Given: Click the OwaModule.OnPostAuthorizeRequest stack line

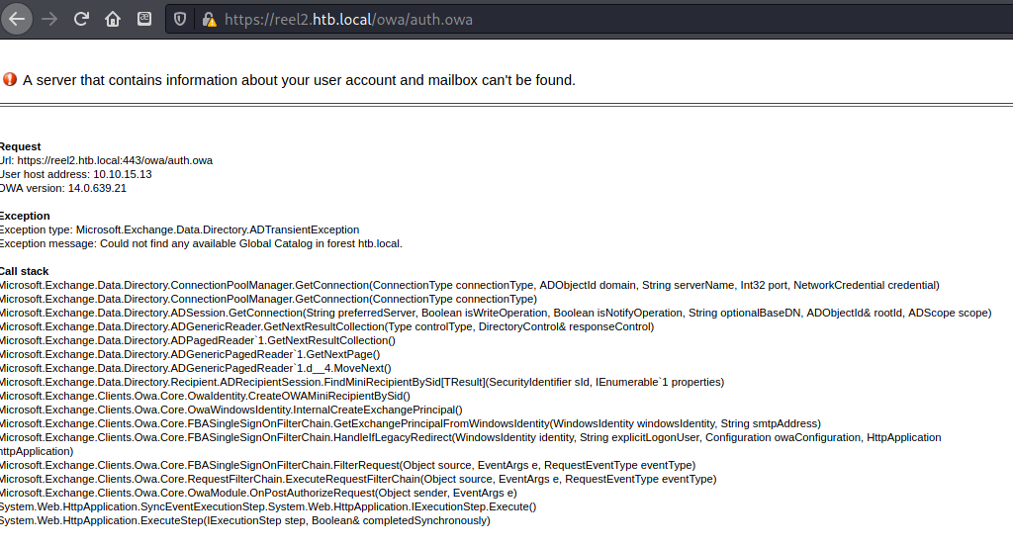Looking at the screenshot, I should tap(257, 493).
